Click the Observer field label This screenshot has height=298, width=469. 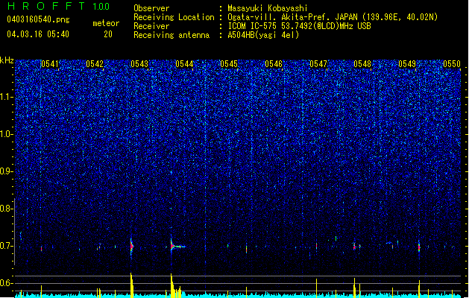tap(151, 8)
